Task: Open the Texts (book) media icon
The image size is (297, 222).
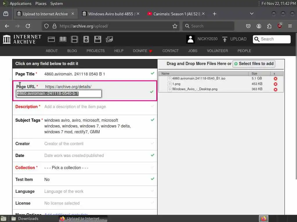Action: [x=63, y=39]
